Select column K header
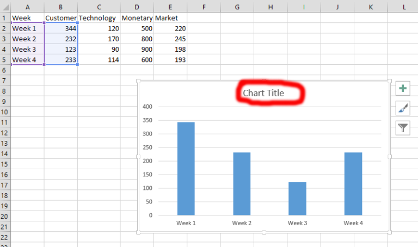Image resolution: width=418 pixels, height=247 pixels. click(371, 7)
